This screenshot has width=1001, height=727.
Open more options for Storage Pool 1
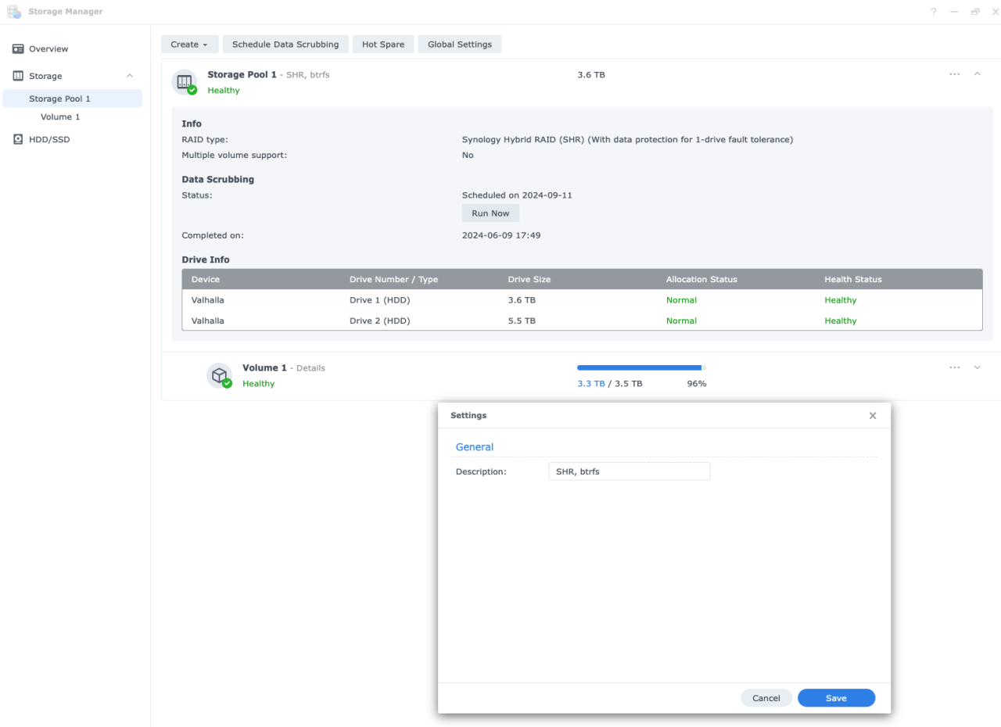[954, 74]
